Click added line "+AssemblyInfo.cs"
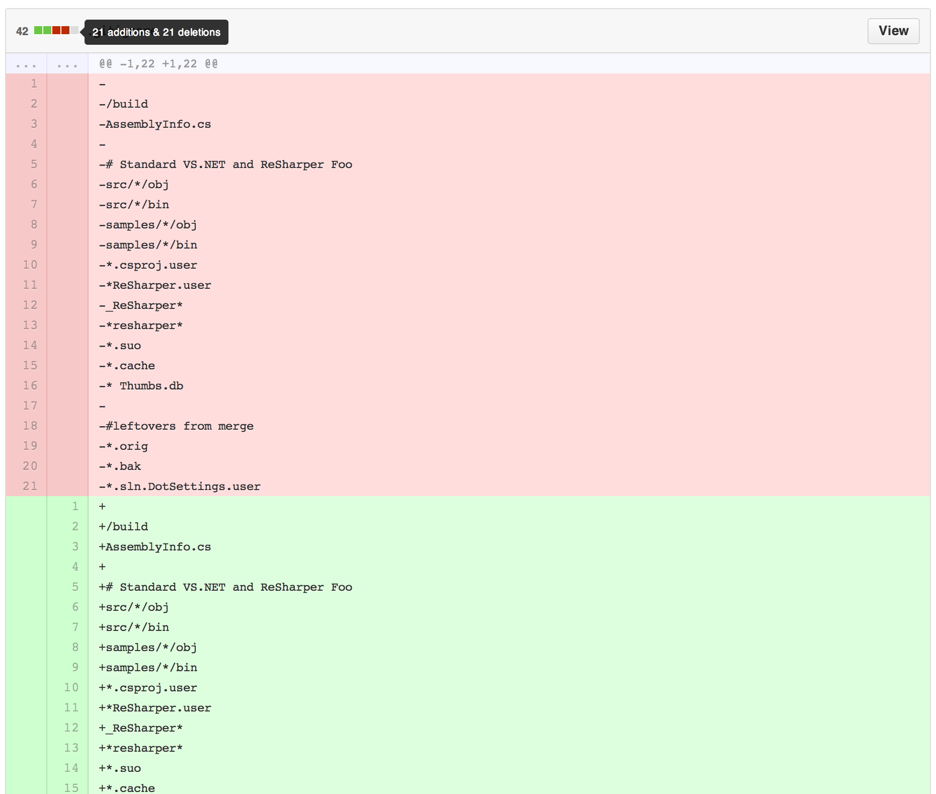Viewport: 936px width, 794px height. pos(155,547)
